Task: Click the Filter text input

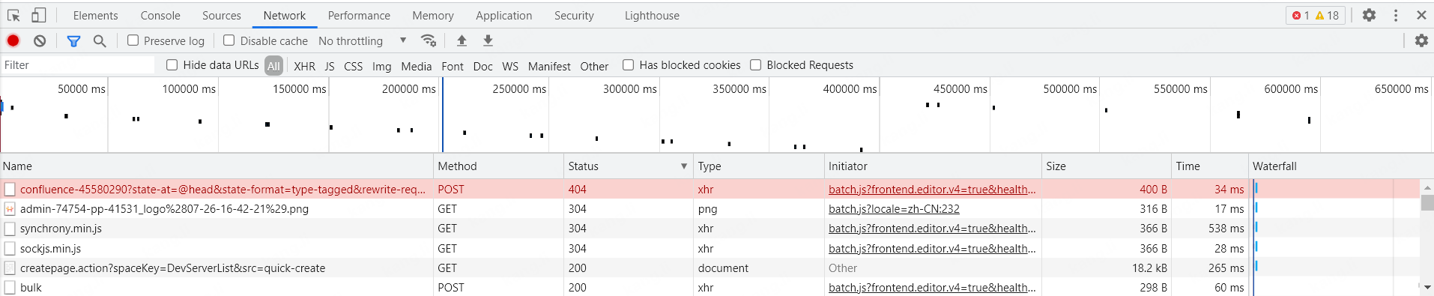Action: click(78, 65)
